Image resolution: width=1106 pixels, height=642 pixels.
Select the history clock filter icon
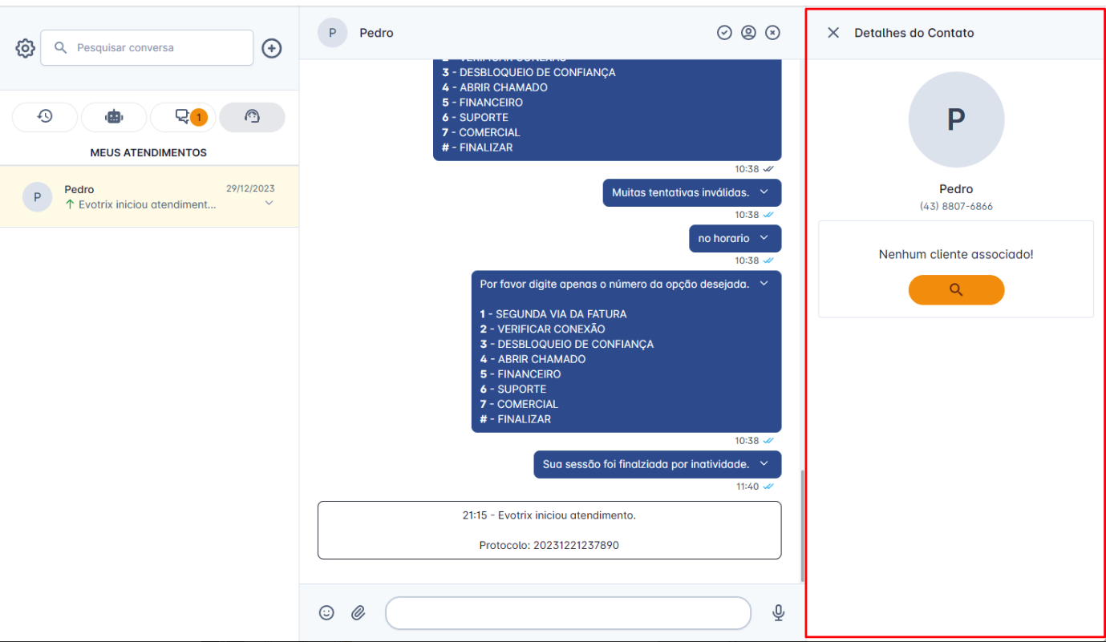point(45,117)
